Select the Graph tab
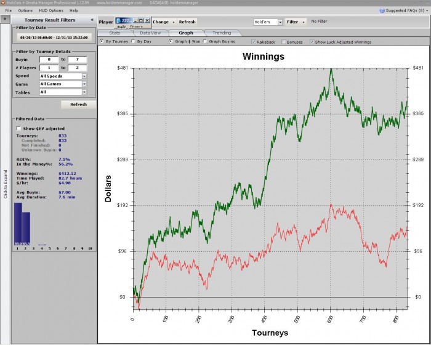Viewport: 431px width, 345px height. point(186,33)
